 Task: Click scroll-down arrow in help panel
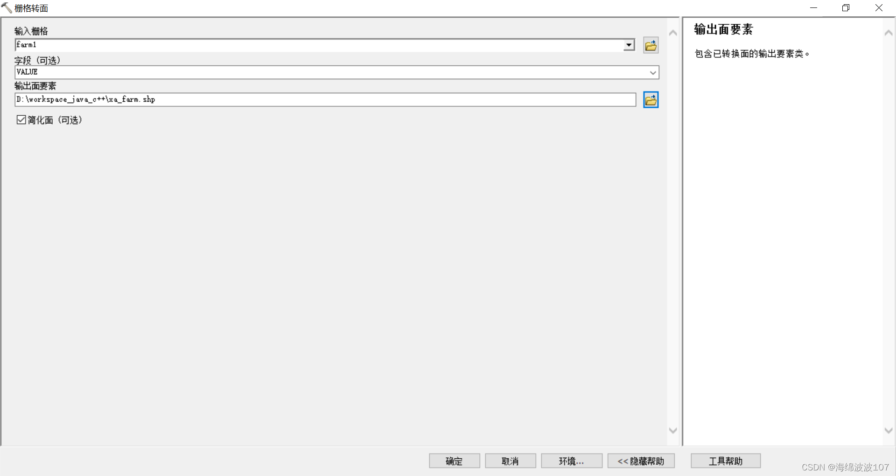click(x=889, y=430)
